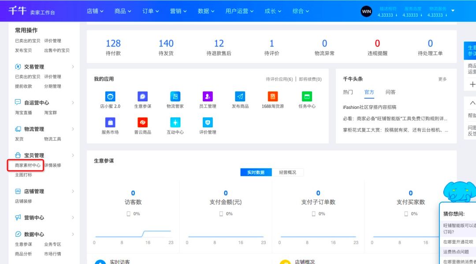
Task: Click the 营销中心 megaphone icon in sidebar
Action: pos(18,217)
